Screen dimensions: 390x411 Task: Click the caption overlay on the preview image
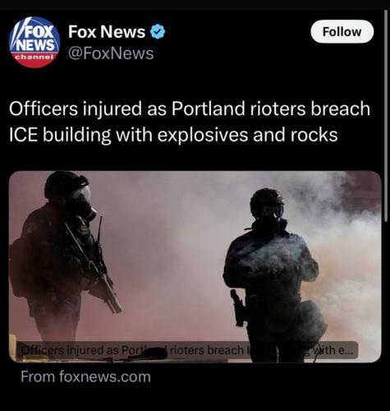[x=187, y=350]
